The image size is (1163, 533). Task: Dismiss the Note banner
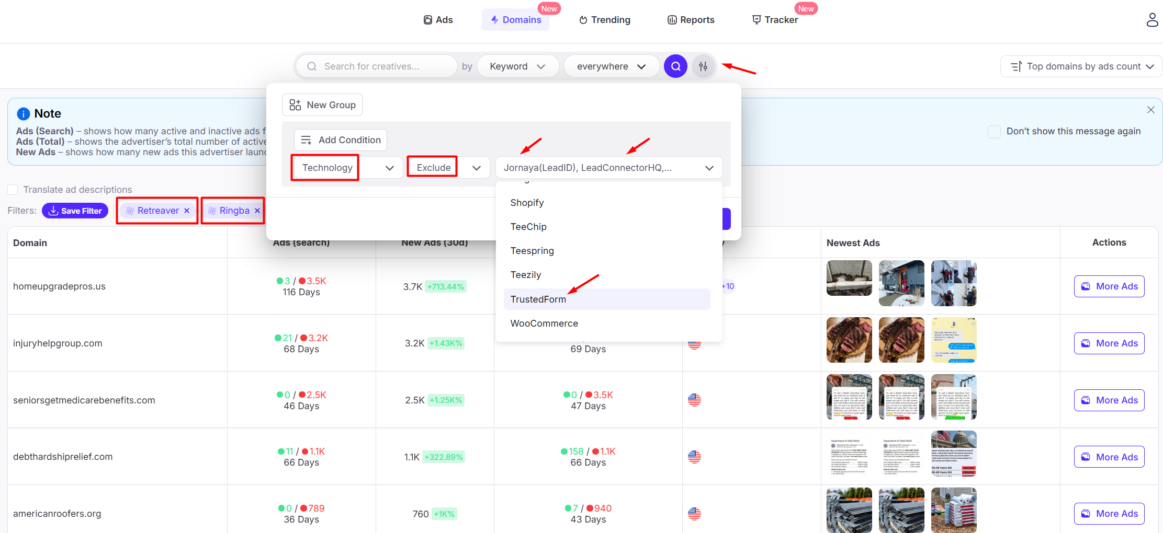point(1150,110)
